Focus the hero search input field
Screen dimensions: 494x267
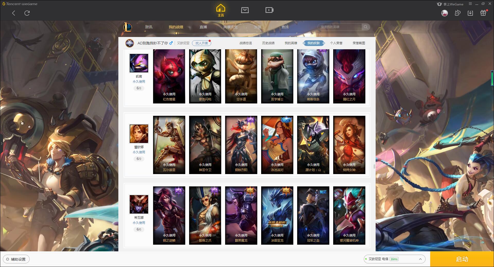click(x=340, y=27)
